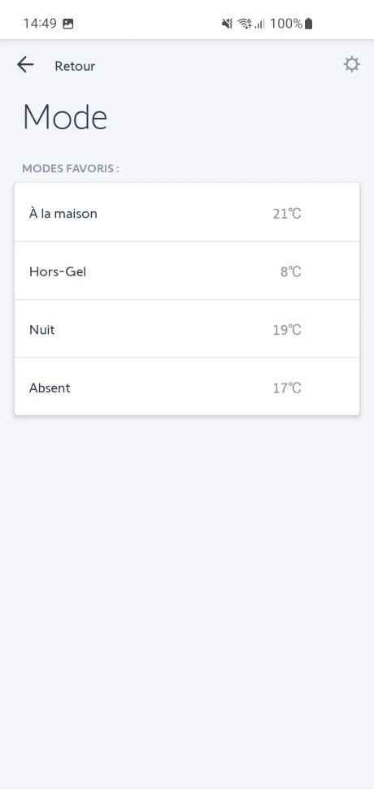Image resolution: width=374 pixels, height=789 pixels.
Task: Click the MODES FAVORIS section header
Action: tap(71, 168)
